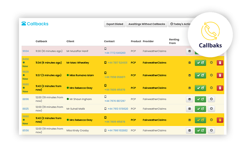Dial phone number +44 7976 887297
Image resolution: width=242 pixels, height=159 pixels.
pos(115,101)
